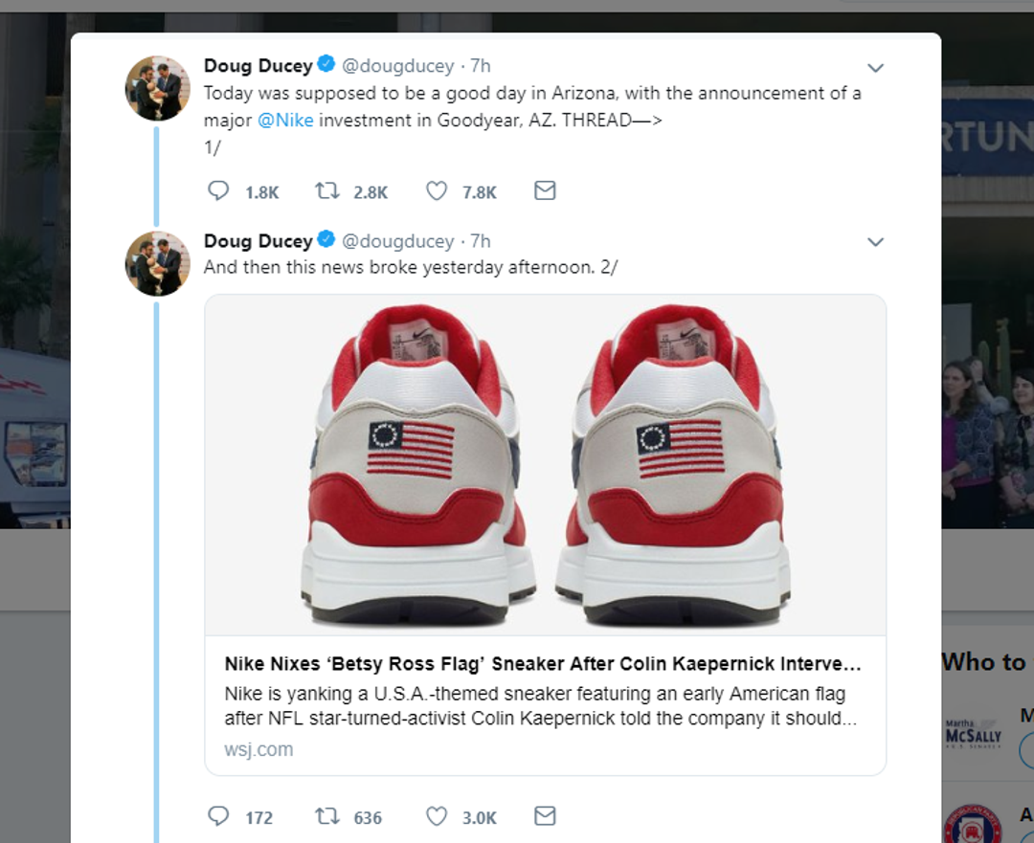The height and width of the screenshot is (843, 1034).
Task: Open the @Nike mention link
Action: pos(285,122)
